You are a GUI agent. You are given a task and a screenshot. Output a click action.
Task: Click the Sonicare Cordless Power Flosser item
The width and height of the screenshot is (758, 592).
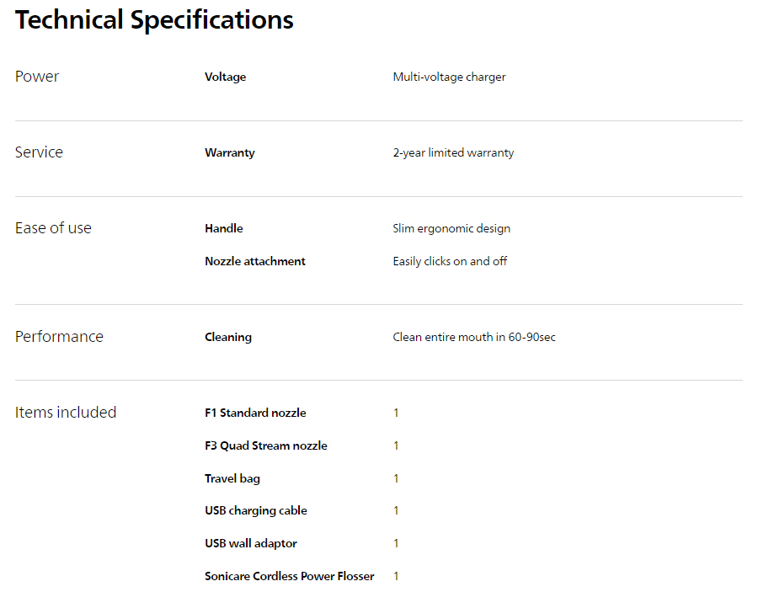[289, 577]
